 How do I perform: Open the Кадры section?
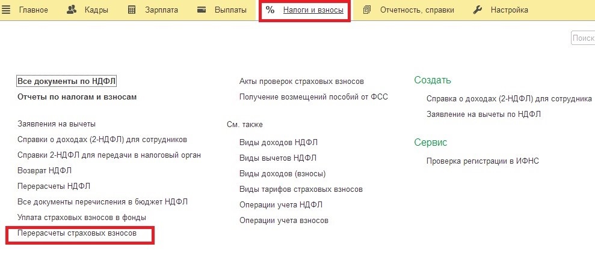click(x=96, y=10)
